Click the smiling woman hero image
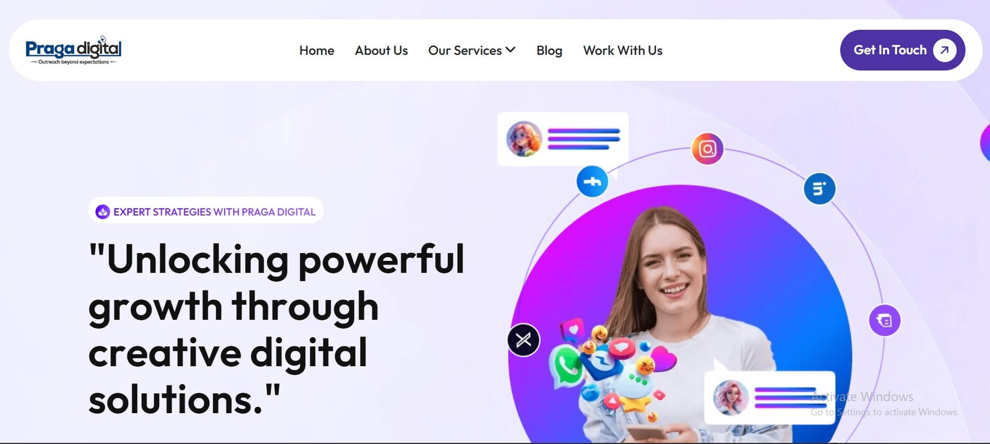The image size is (990, 444). click(x=681, y=315)
